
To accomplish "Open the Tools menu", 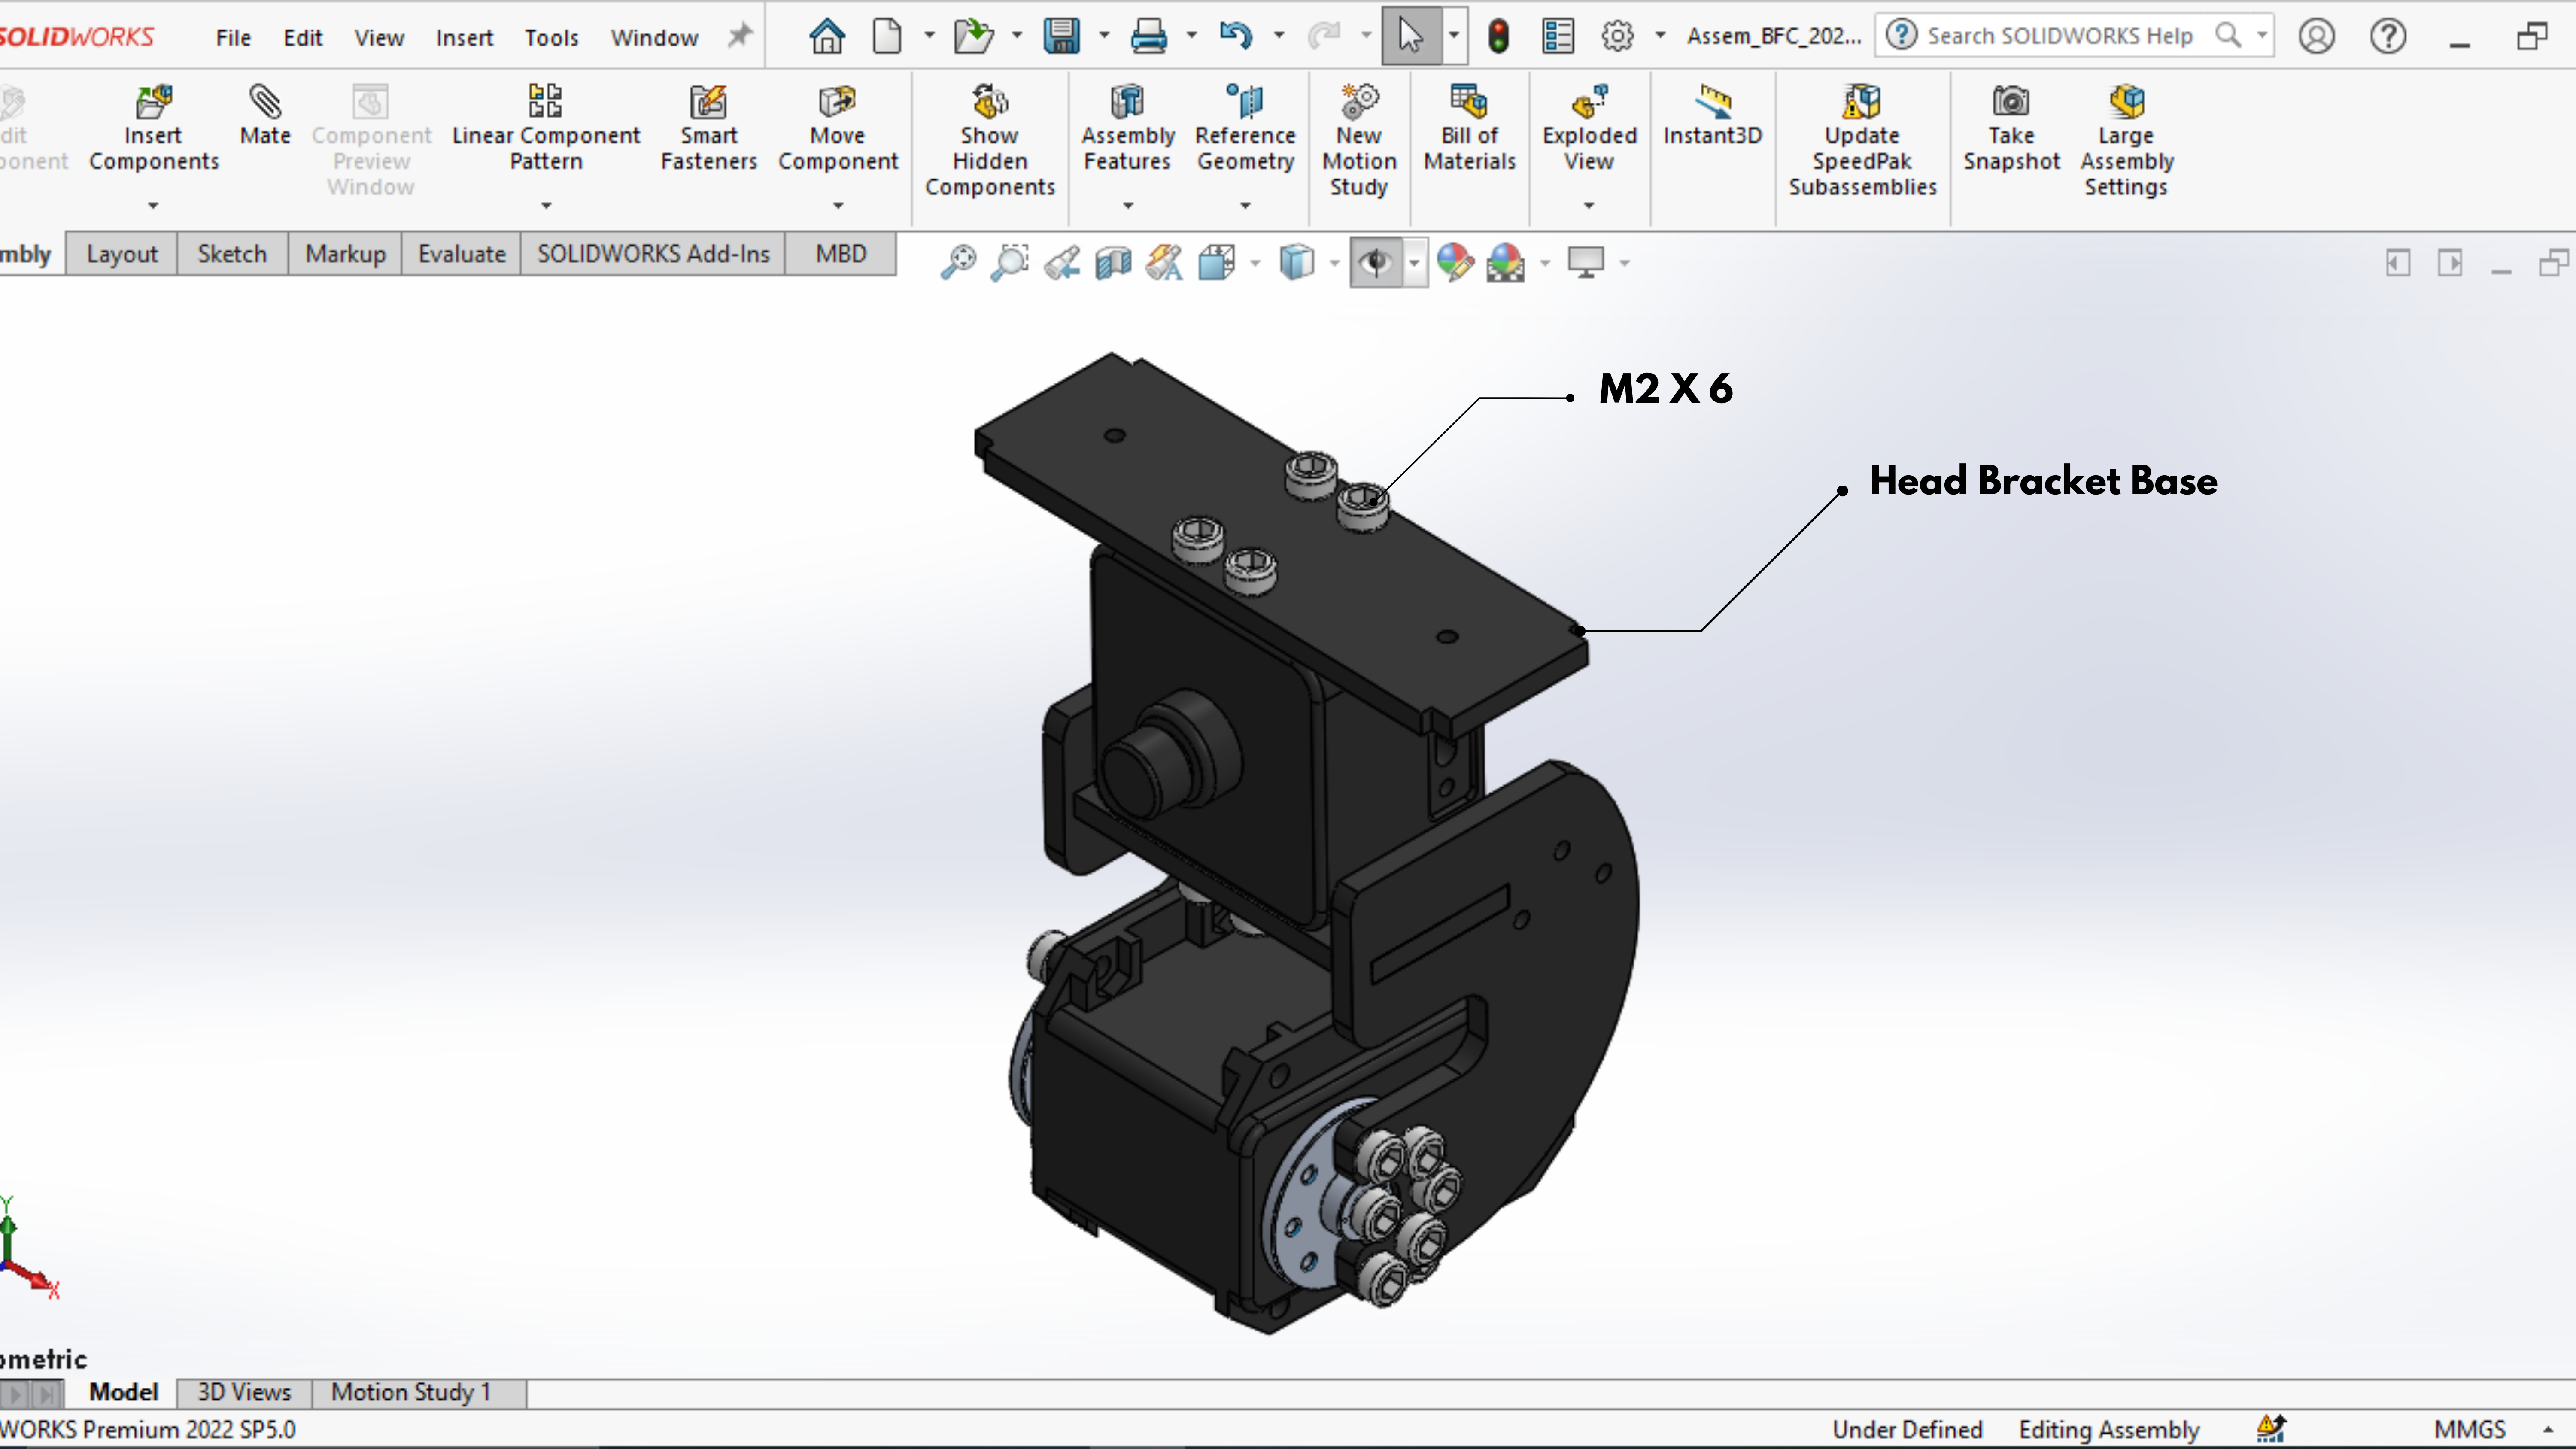I will (x=552, y=38).
